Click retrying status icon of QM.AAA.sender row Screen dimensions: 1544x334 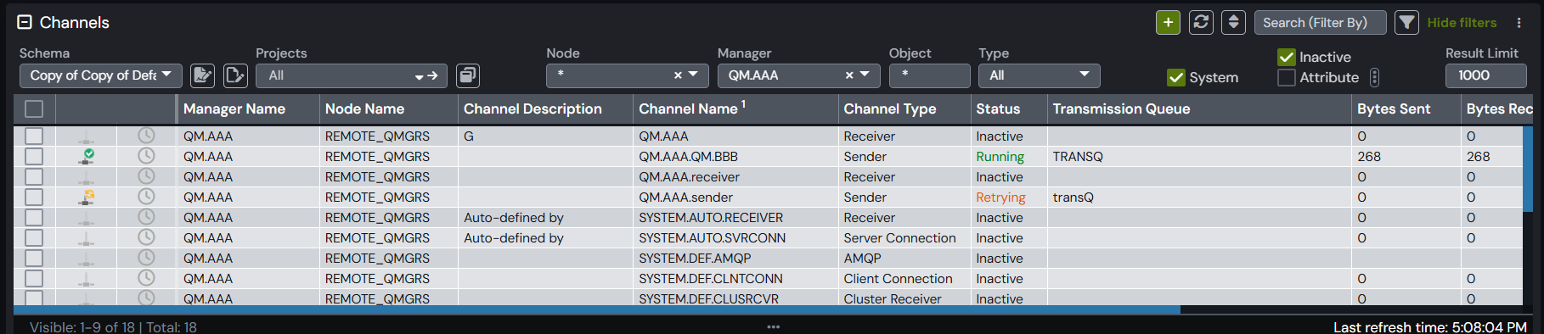point(87,197)
